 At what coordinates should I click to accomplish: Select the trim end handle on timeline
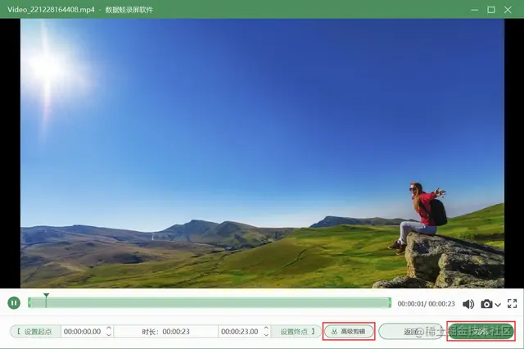pyautogui.click(x=390, y=303)
